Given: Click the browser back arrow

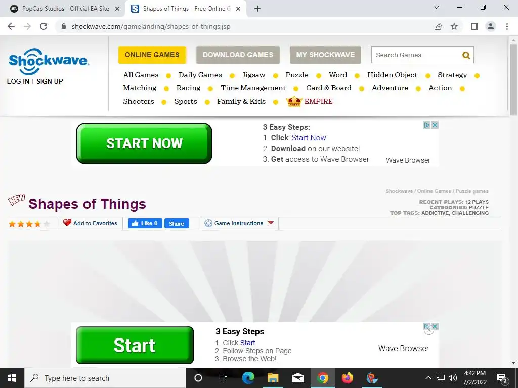Looking at the screenshot, I should click(x=11, y=26).
